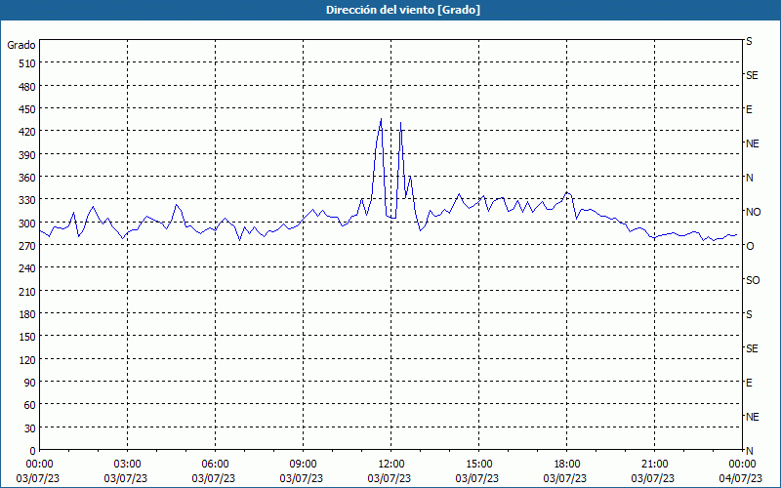Select the 18:00 time label
This screenshot has width=781, height=488.
pos(566,465)
